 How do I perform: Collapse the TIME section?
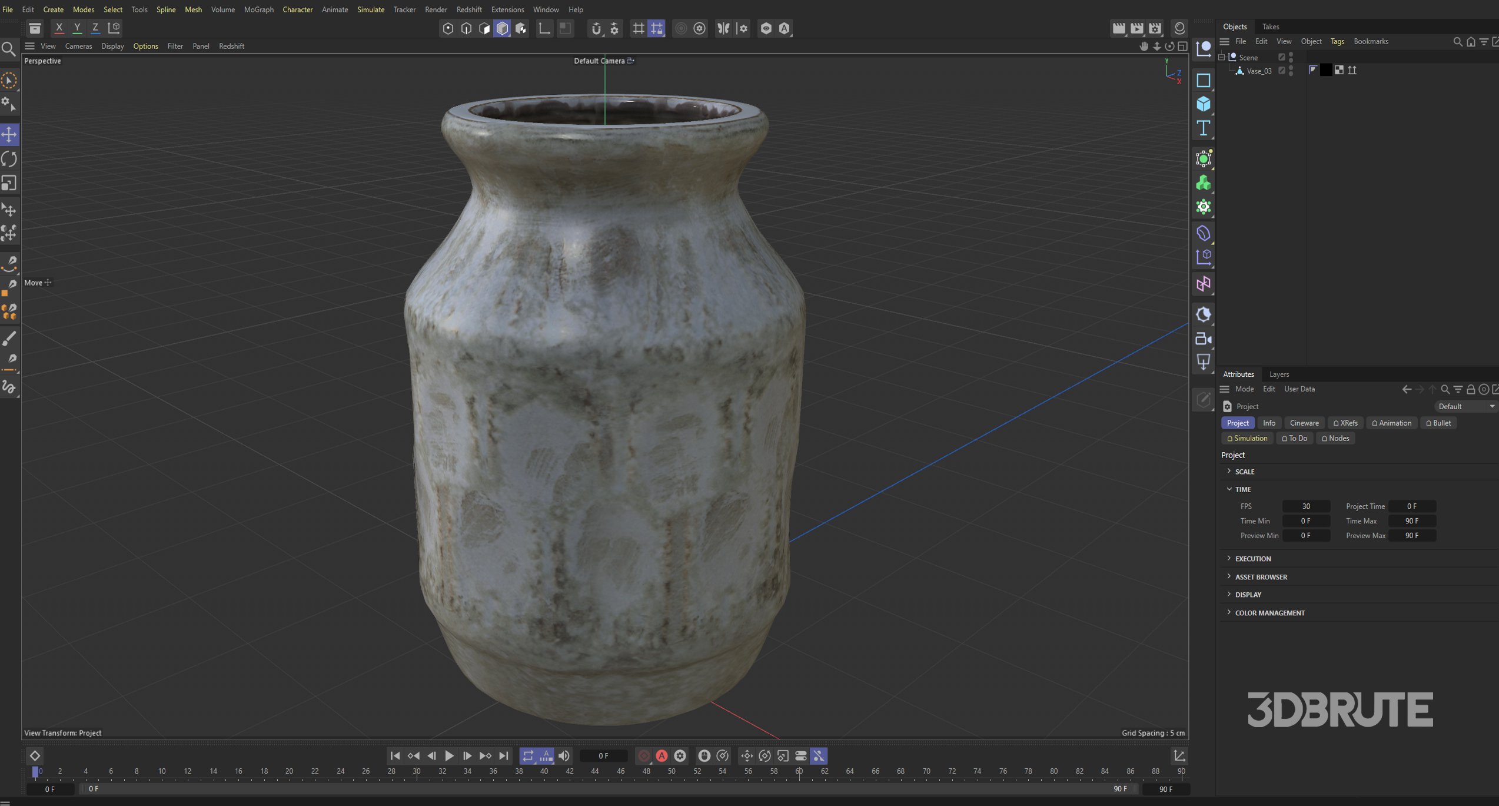tap(1242, 489)
